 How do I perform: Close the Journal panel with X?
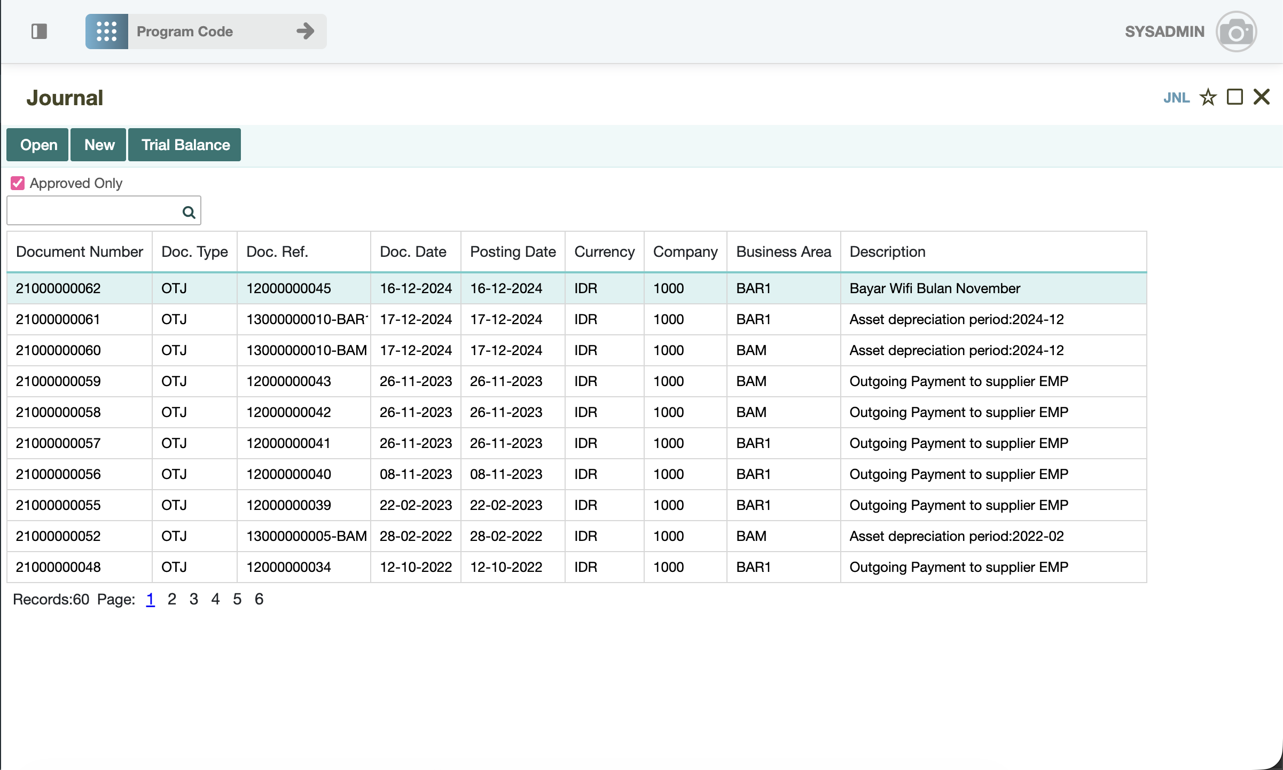1262,97
